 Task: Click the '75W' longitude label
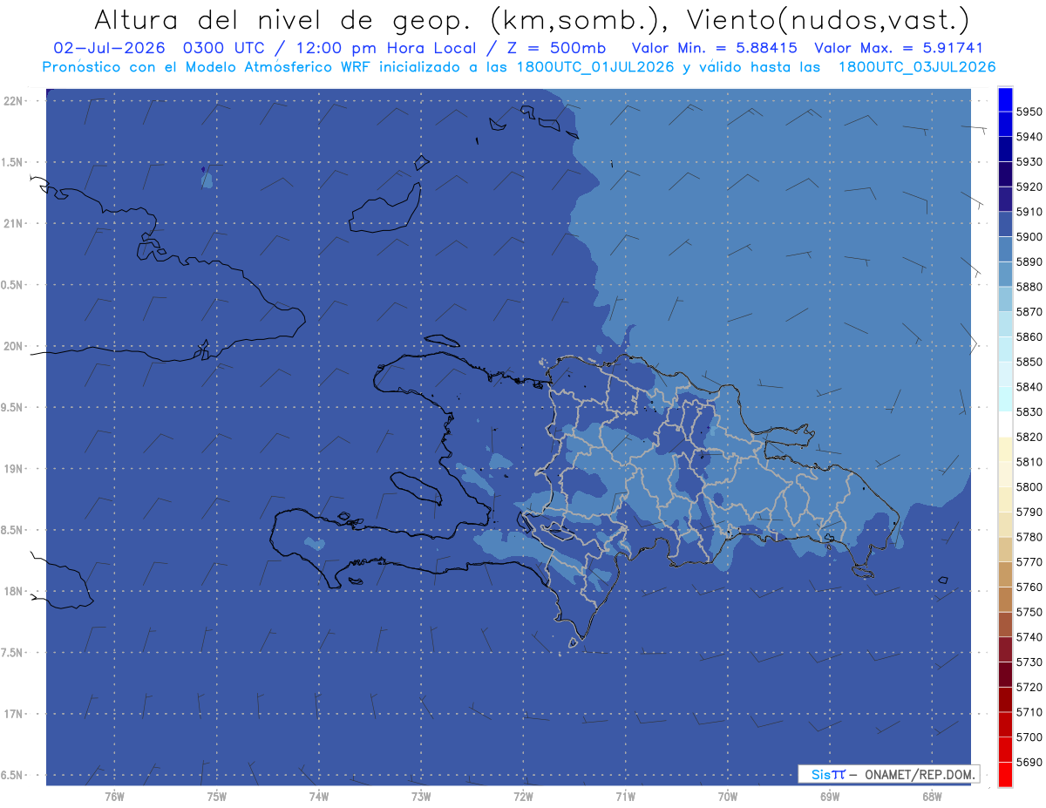point(217,797)
